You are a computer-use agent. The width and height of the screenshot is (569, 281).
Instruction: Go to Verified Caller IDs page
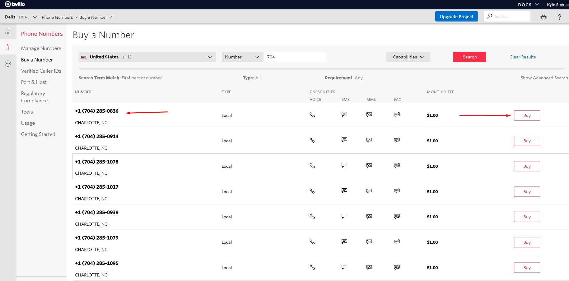point(41,71)
